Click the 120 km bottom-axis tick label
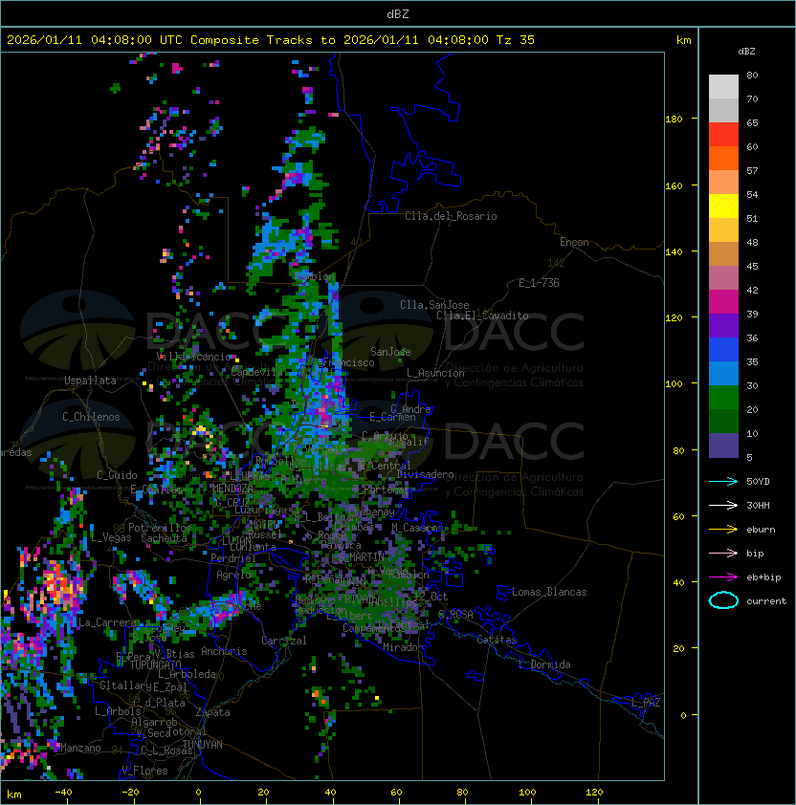This screenshot has height=805, width=796. (x=594, y=793)
